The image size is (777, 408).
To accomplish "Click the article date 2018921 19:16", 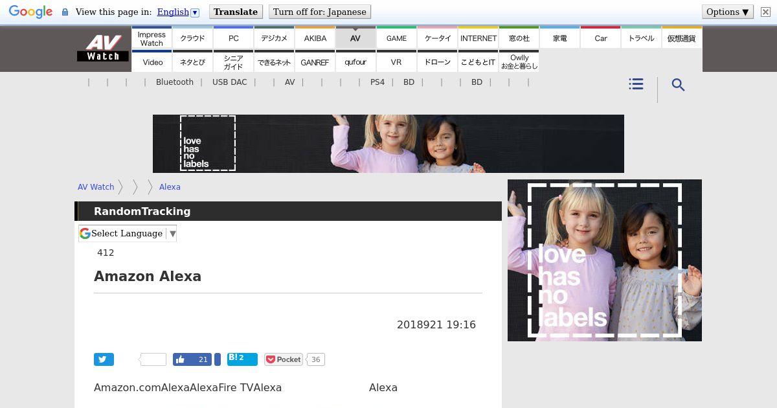I will pos(436,325).
